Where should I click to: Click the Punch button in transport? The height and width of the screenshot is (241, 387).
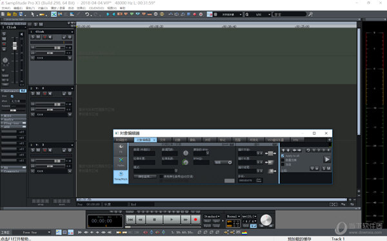point(207,226)
